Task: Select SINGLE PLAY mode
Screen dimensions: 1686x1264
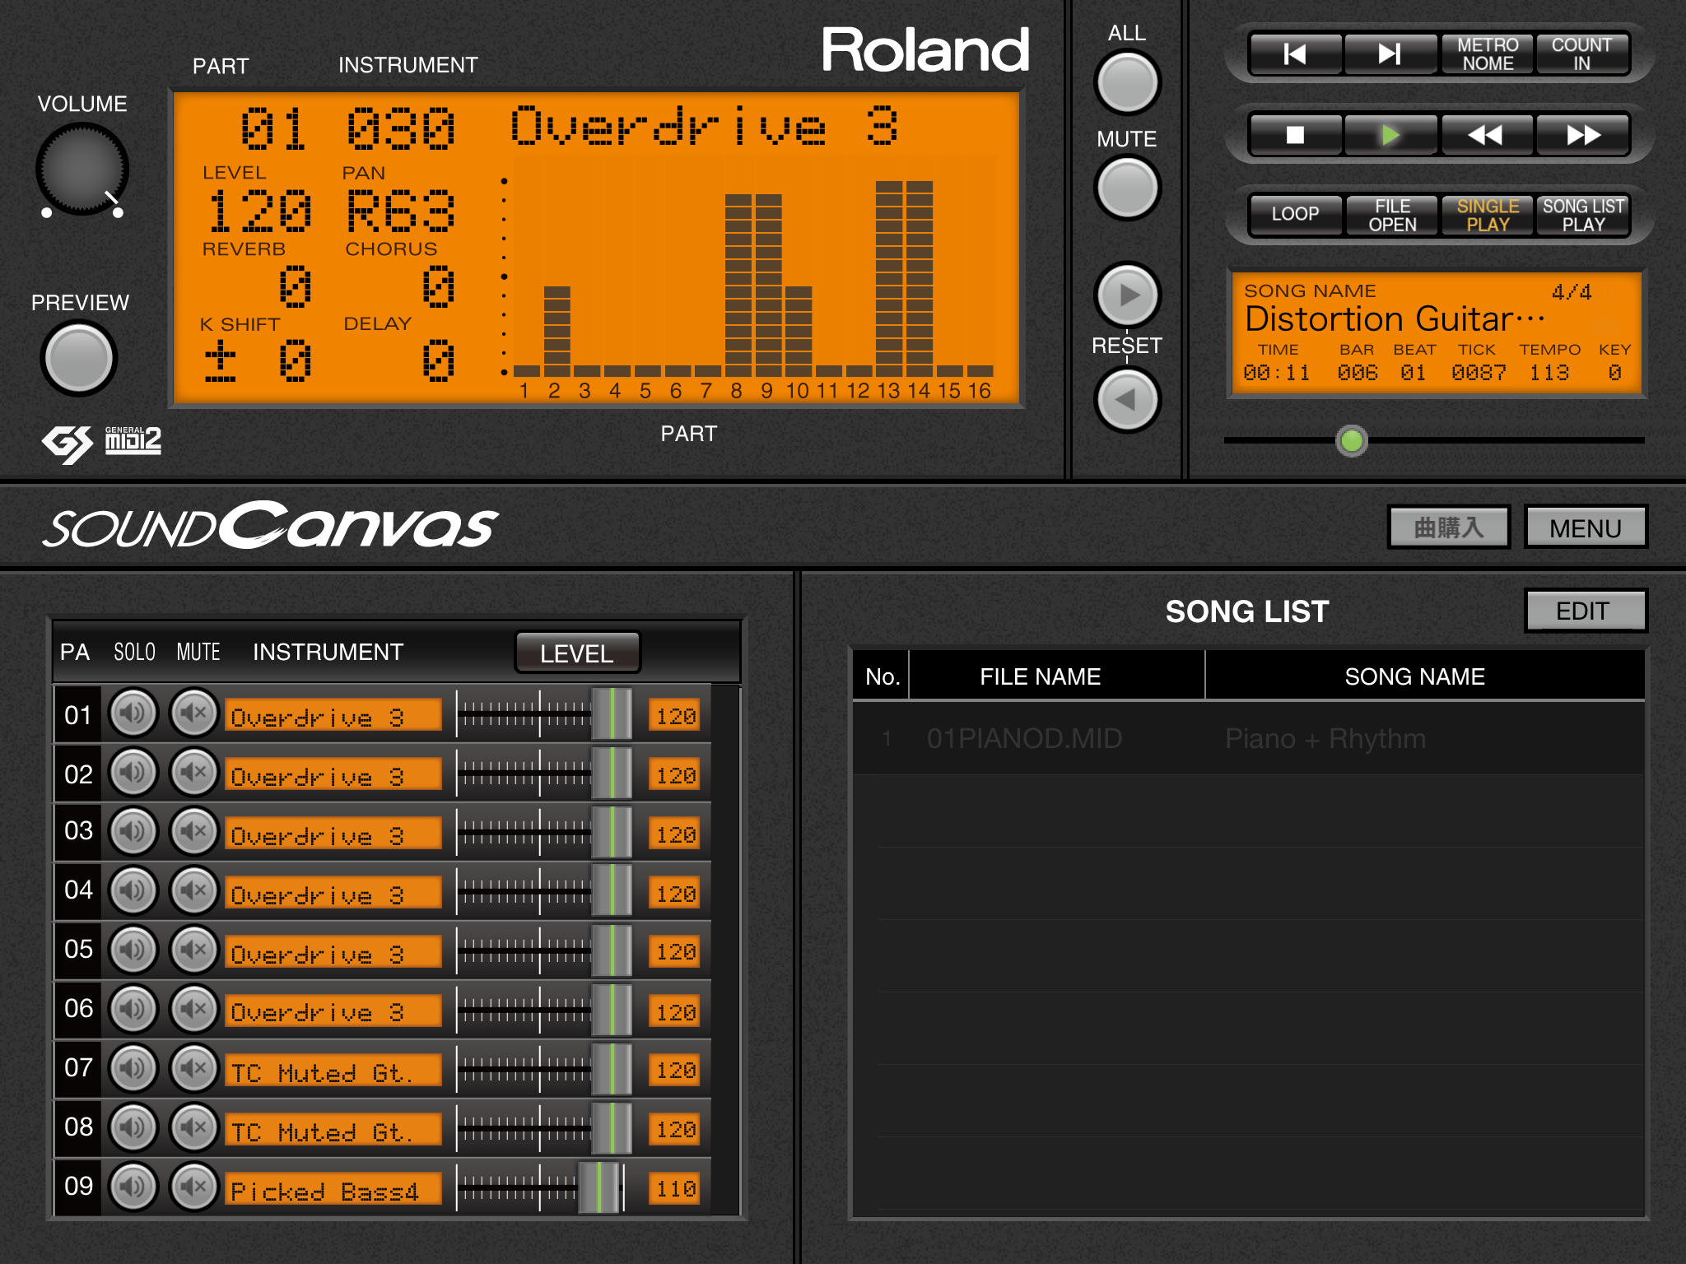Action: (1488, 215)
